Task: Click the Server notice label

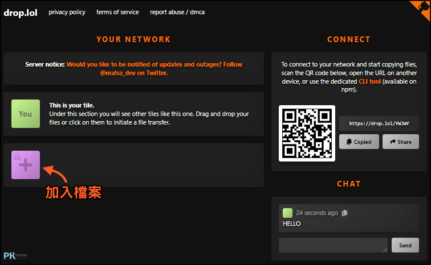Action: click(45, 64)
